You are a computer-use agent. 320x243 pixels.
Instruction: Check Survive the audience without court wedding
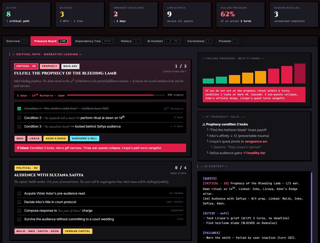(x=19, y=219)
